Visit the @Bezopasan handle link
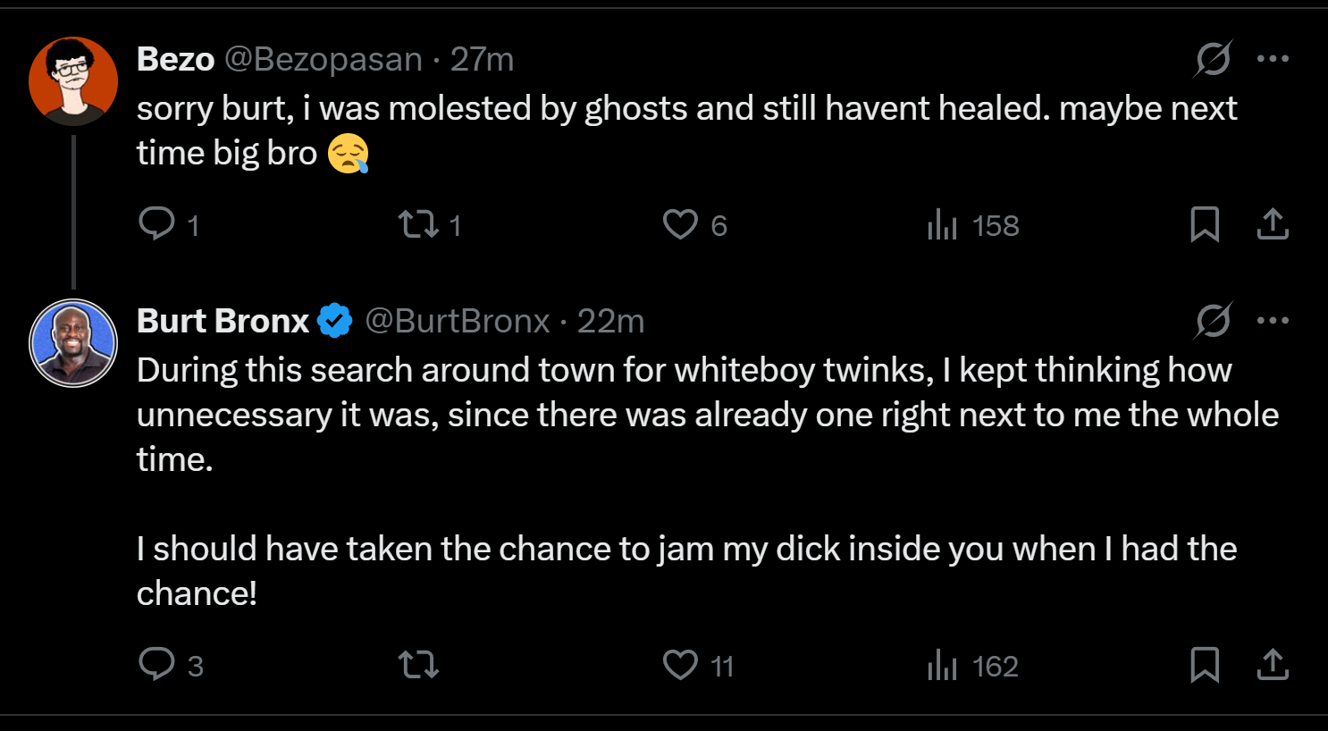Image resolution: width=1328 pixels, height=731 pixels. pos(323,59)
